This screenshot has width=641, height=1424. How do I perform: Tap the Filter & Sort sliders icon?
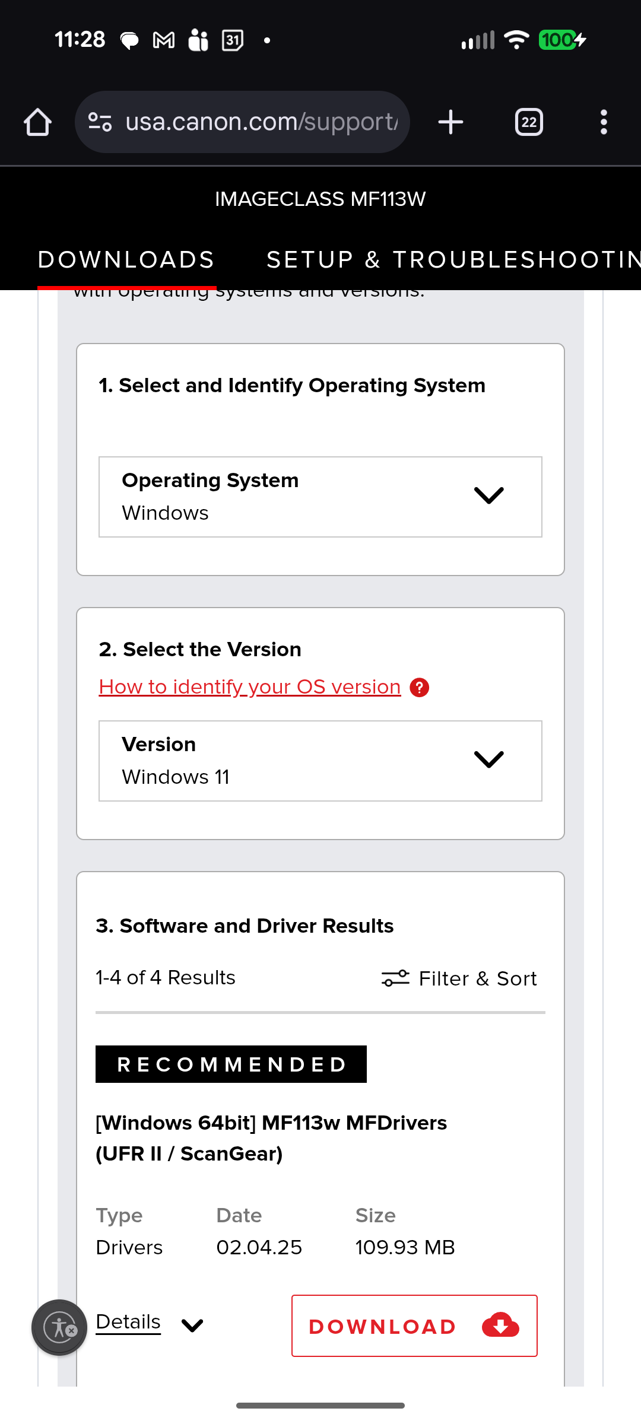pos(395,978)
